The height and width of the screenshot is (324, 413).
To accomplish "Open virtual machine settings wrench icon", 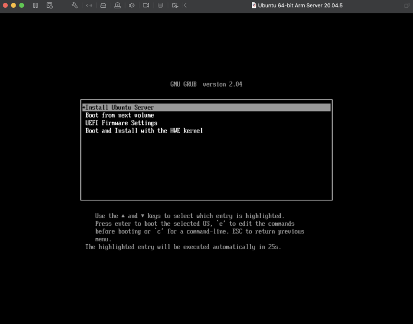I will pos(75,5).
